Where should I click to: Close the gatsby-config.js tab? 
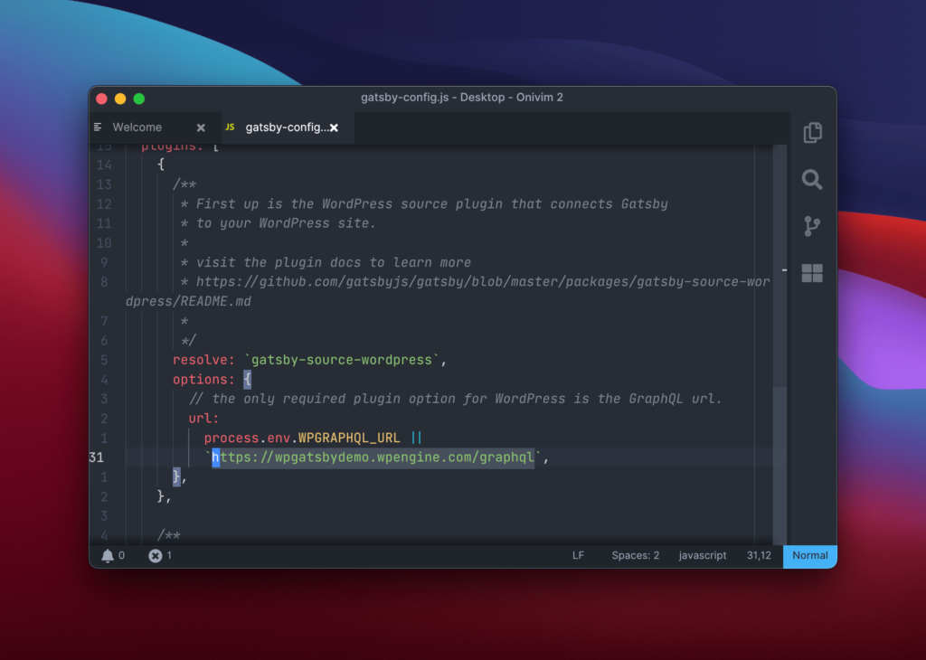tap(334, 127)
